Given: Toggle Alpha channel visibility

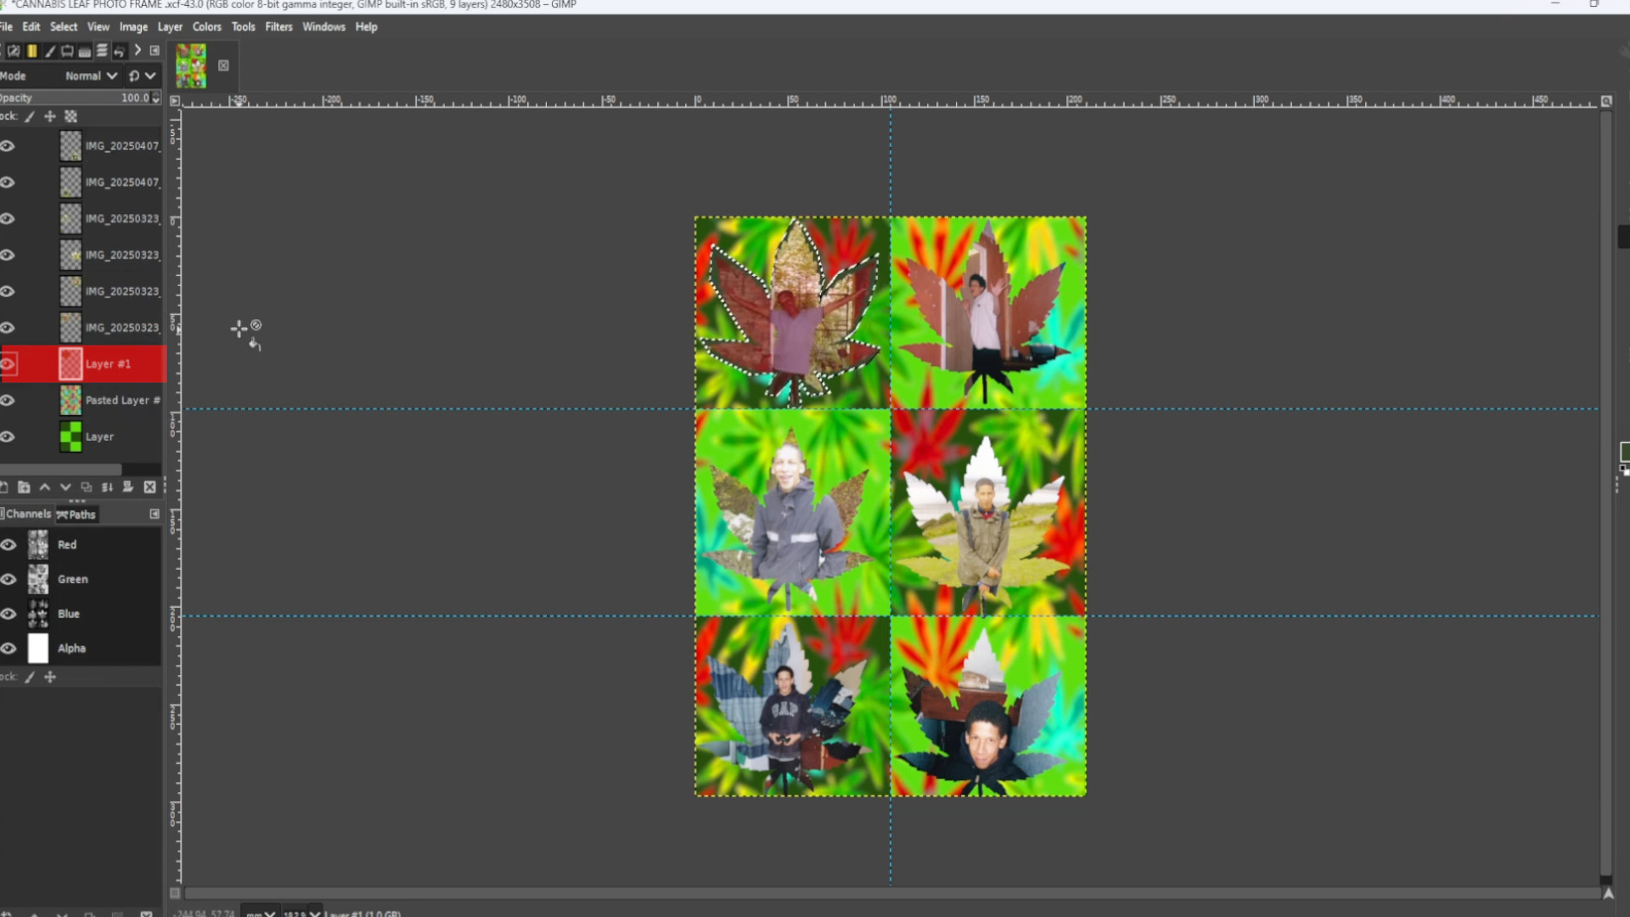Looking at the screenshot, I should 8,649.
